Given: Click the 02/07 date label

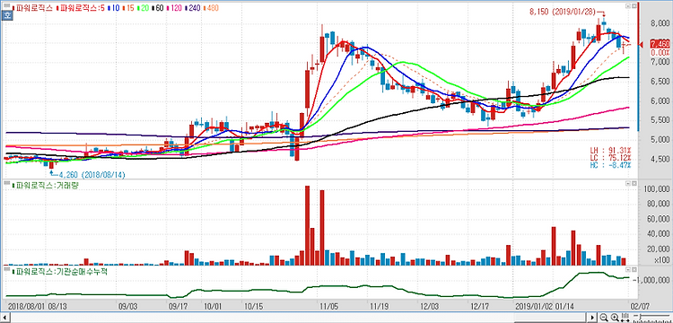Looking at the screenshot, I should point(641,306).
